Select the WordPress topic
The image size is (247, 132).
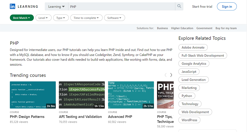coord(189,120)
